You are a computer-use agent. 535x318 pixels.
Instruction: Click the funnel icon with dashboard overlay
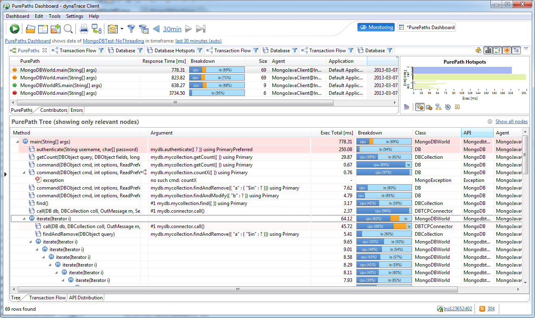click(143, 29)
